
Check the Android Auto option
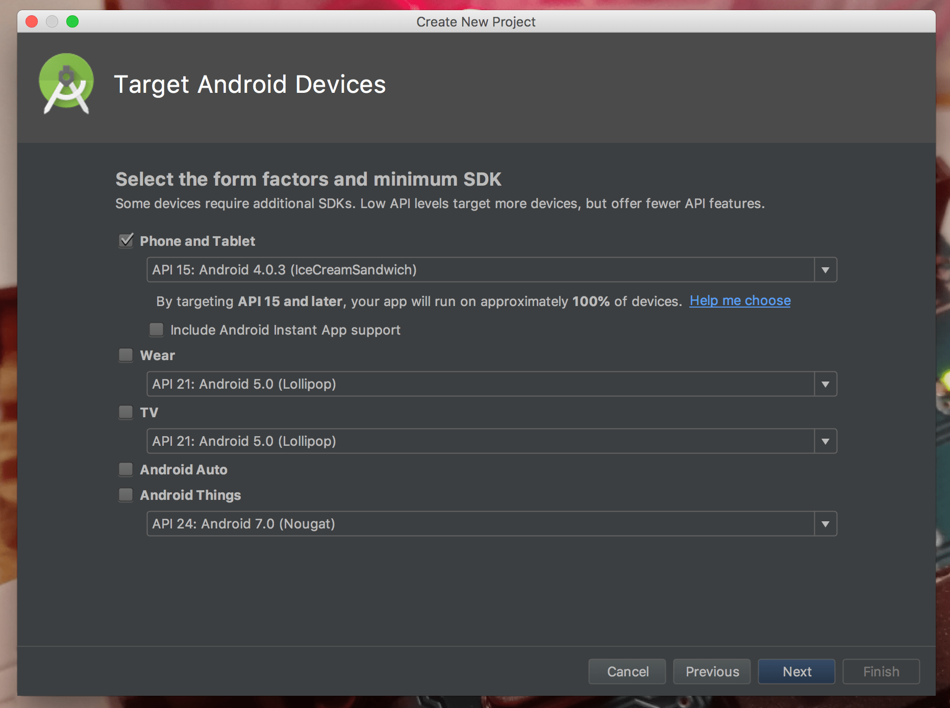(x=126, y=469)
